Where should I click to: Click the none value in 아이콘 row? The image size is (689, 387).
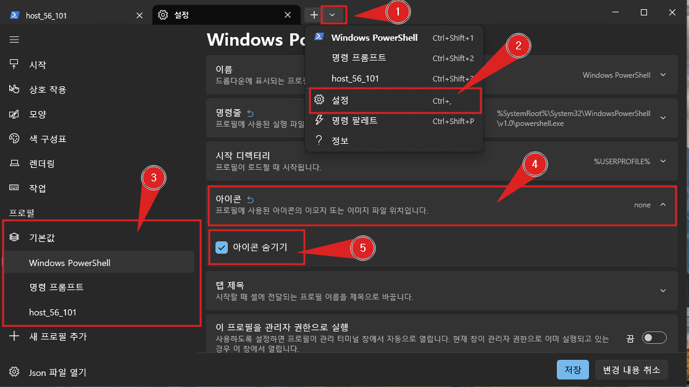(642, 205)
